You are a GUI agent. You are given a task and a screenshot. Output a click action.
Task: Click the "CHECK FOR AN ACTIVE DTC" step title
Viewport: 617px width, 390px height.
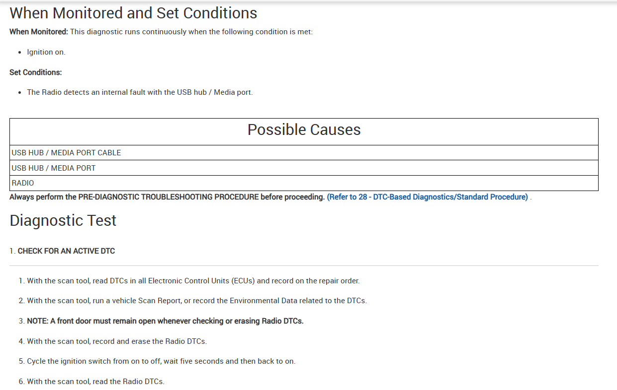point(66,251)
